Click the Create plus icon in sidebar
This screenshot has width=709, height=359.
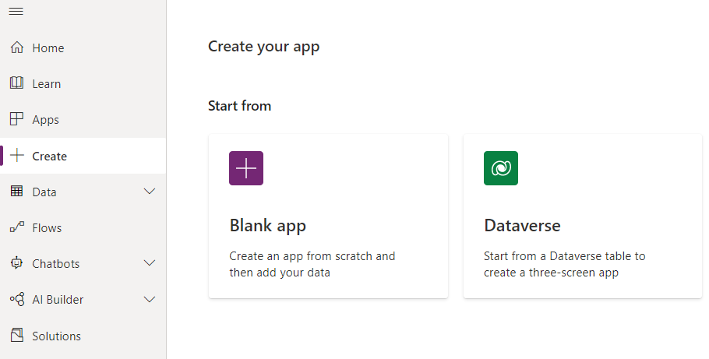pos(16,156)
